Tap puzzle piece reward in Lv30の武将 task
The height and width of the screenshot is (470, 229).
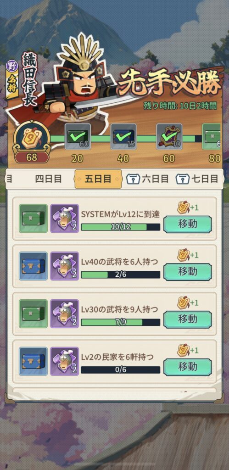tap(64, 314)
